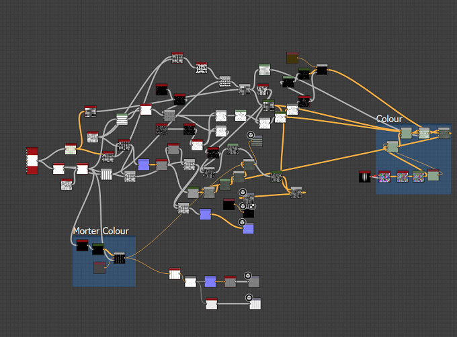Select the leftmost colorful noise node in Colour frame
The height and width of the screenshot is (337, 457).
point(384,177)
